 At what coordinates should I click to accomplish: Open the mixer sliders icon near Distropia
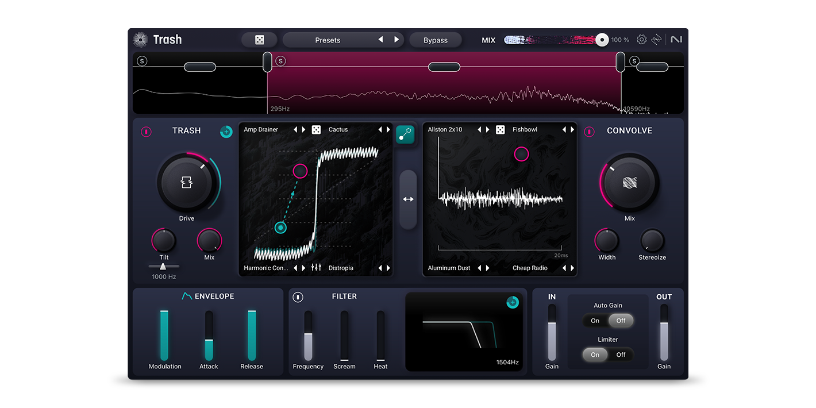coord(316,268)
